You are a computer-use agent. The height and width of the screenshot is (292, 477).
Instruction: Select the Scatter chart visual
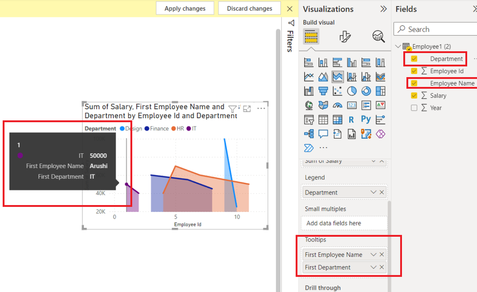pos(337,91)
